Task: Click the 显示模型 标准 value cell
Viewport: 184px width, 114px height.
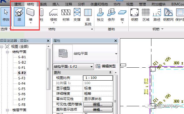Action: pos(98,88)
